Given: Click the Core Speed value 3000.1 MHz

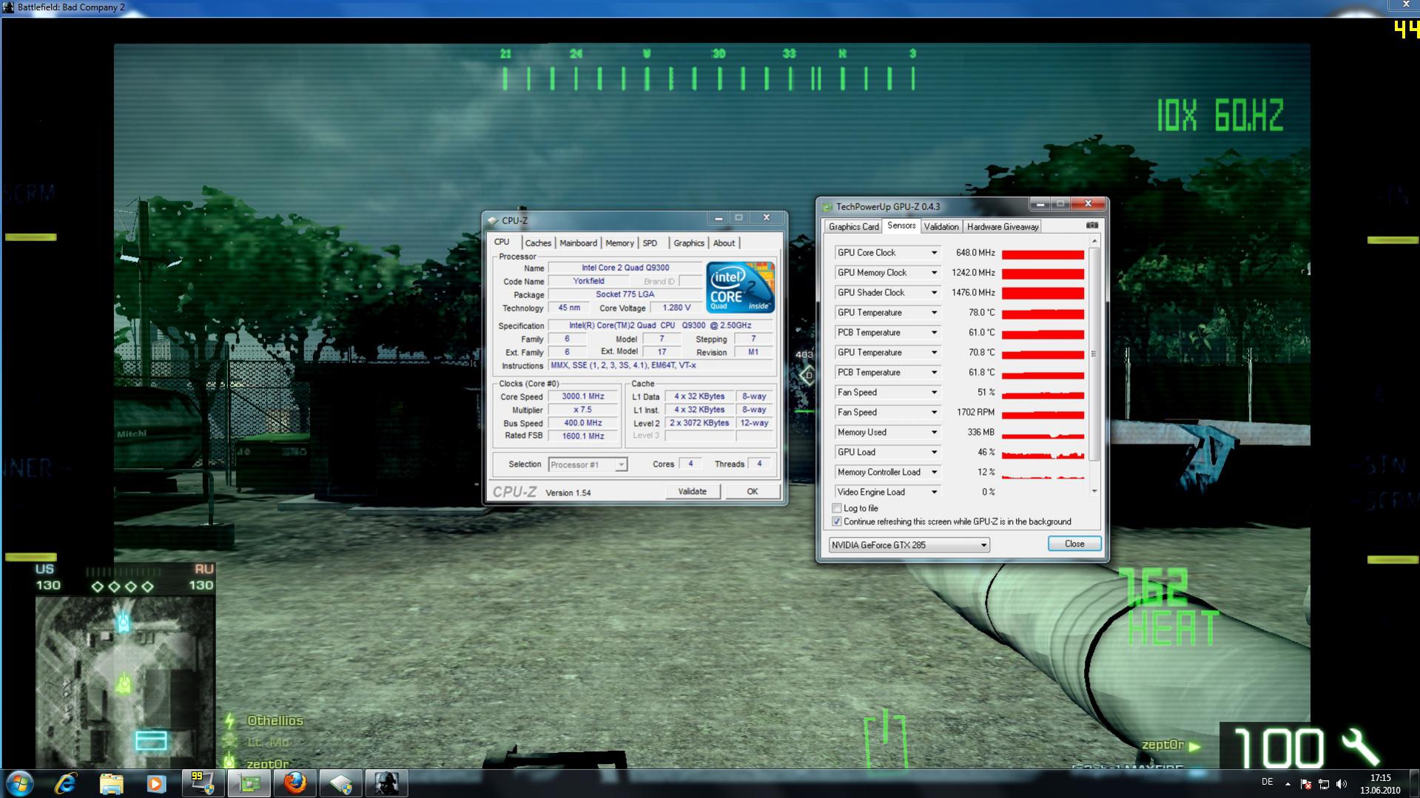Looking at the screenshot, I should coord(583,396).
